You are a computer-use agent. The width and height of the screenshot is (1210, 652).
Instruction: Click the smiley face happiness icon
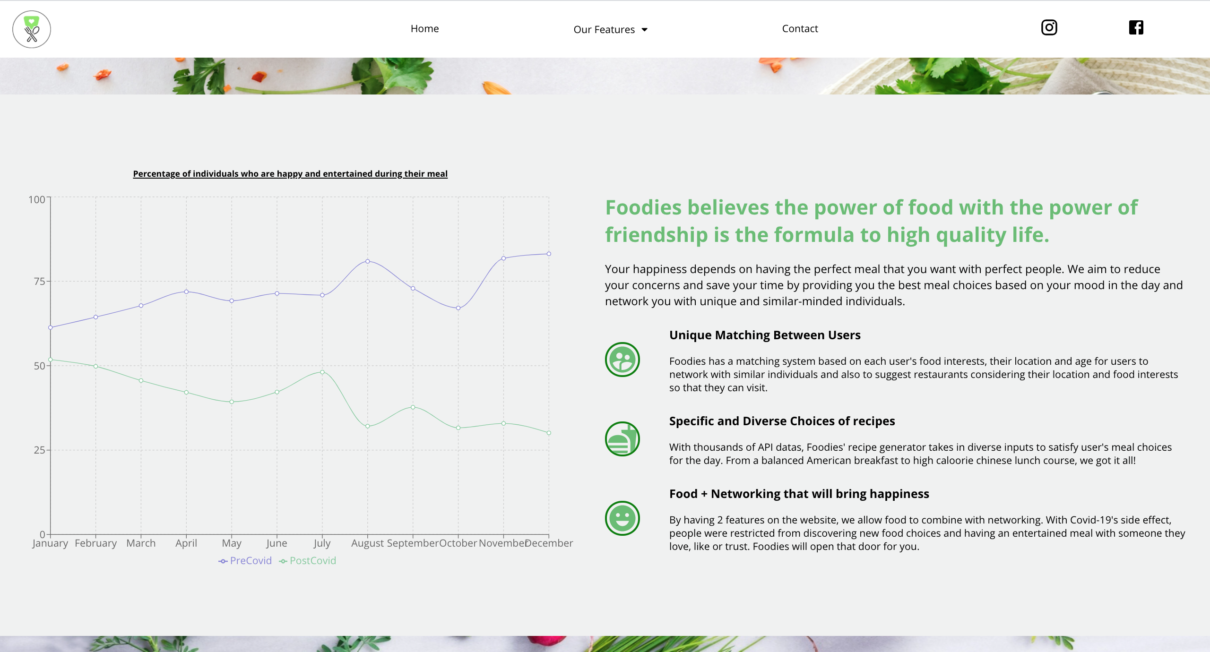click(x=622, y=518)
